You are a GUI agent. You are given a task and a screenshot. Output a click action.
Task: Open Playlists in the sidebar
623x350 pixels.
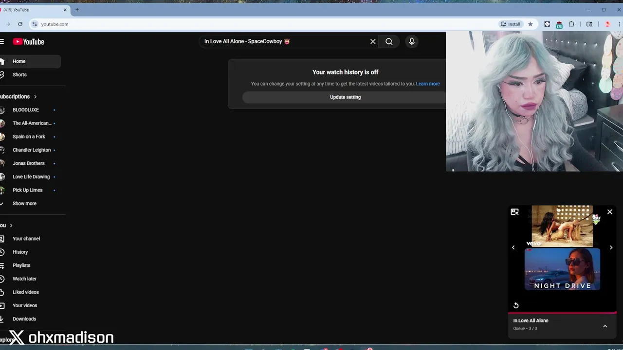click(21, 265)
